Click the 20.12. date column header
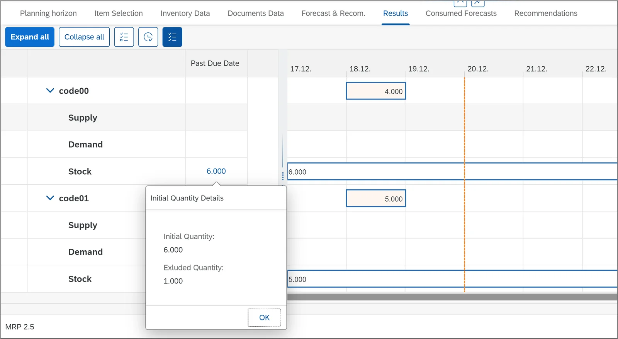 (478, 69)
